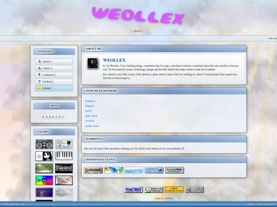
Task: Open the telegram link
Action: point(90,106)
